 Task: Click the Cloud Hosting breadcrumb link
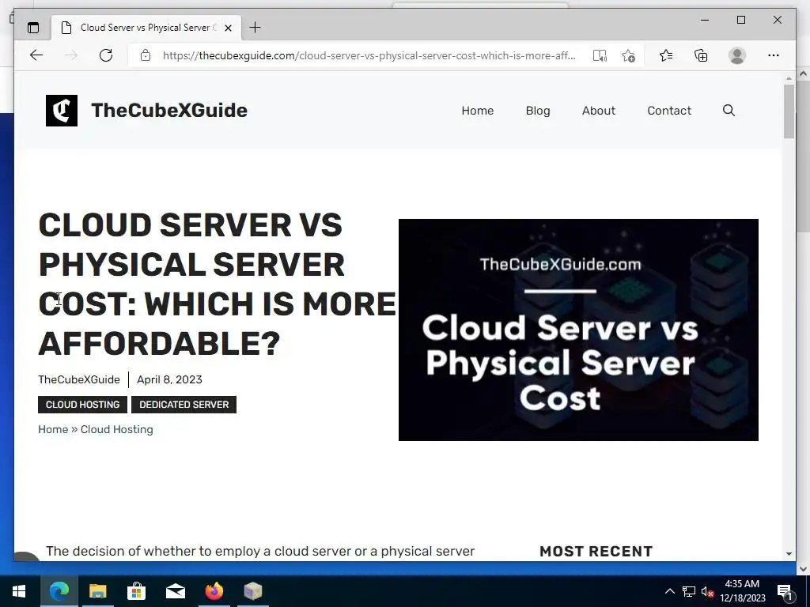pos(117,429)
